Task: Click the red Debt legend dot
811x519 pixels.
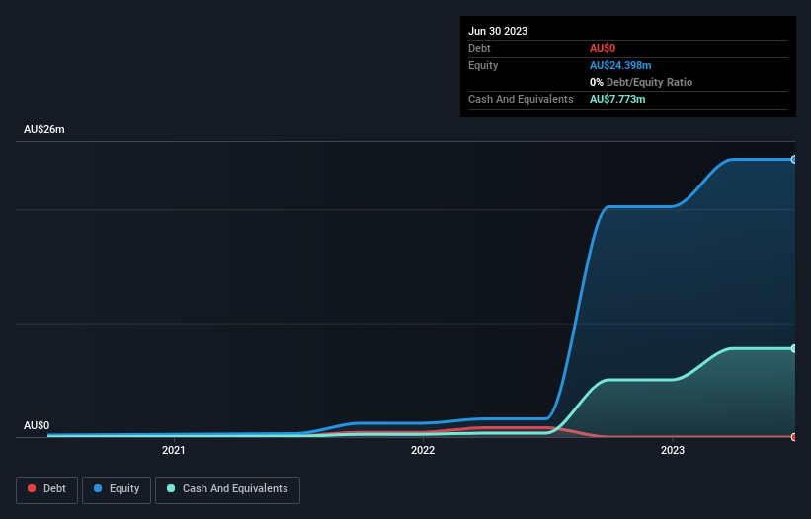Action: pos(32,488)
